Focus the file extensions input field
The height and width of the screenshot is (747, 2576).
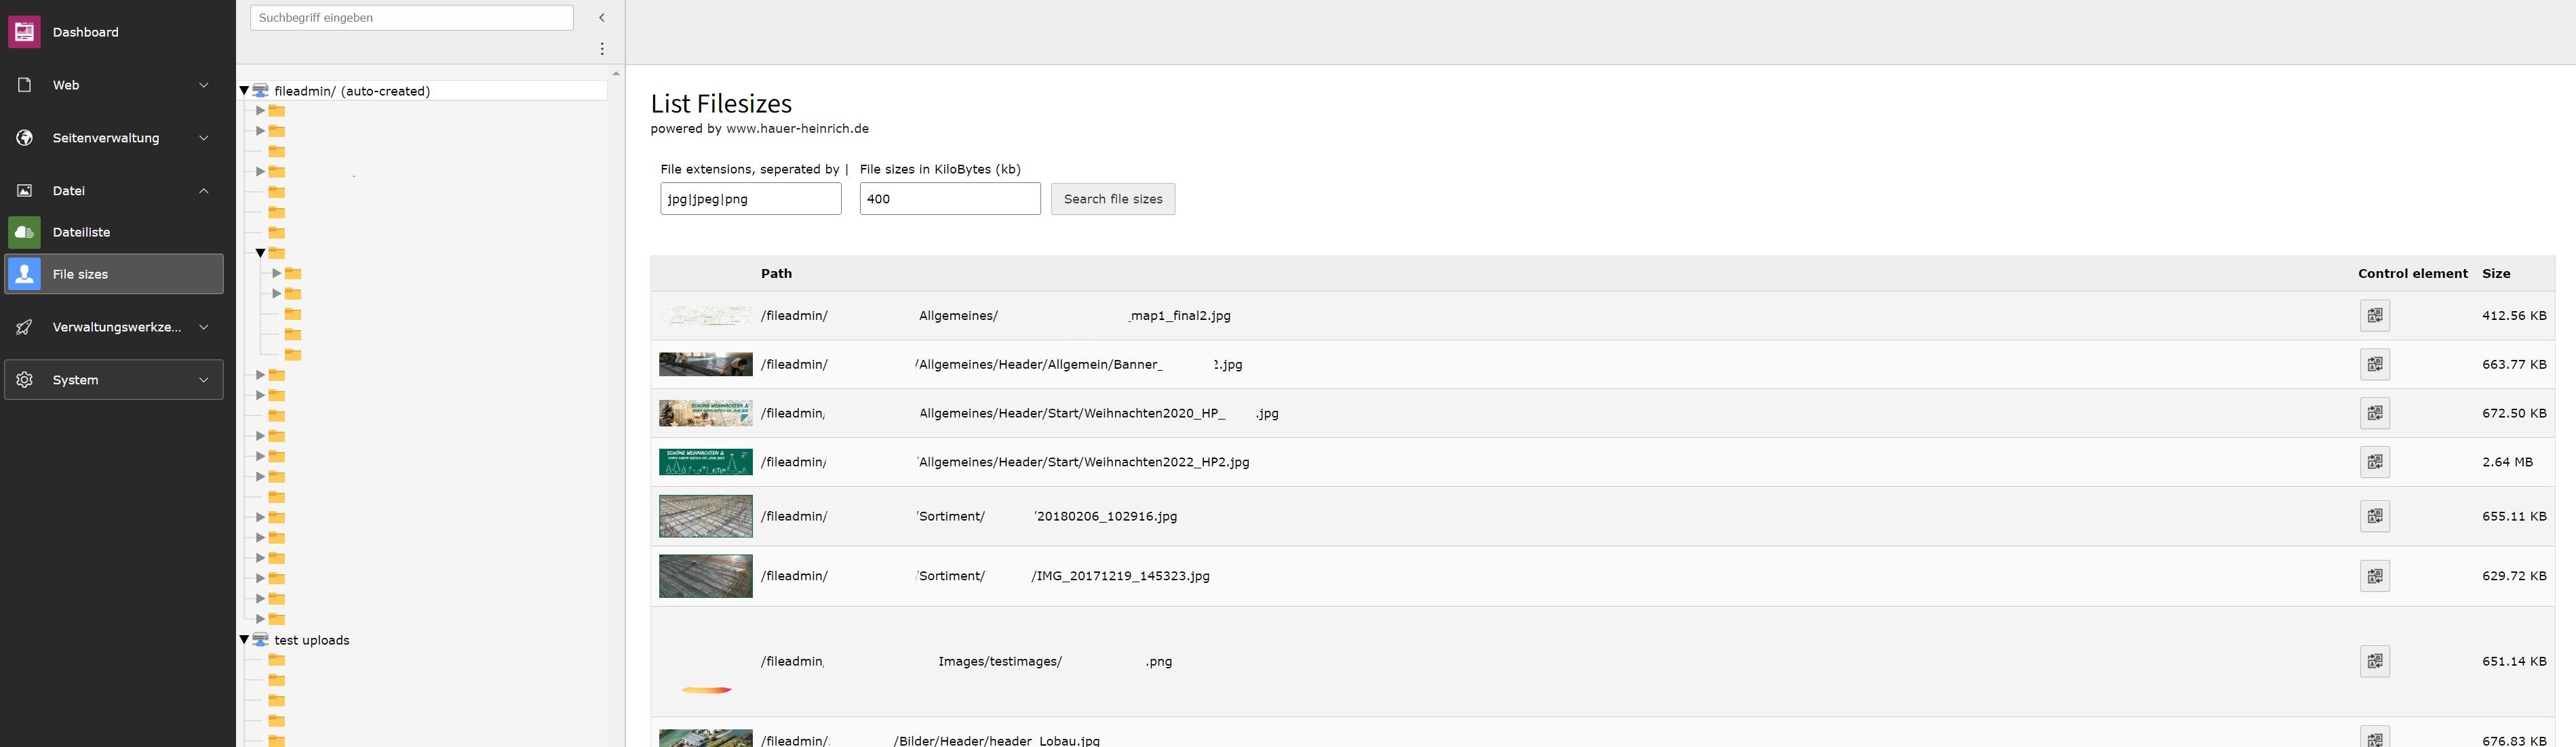pos(751,199)
